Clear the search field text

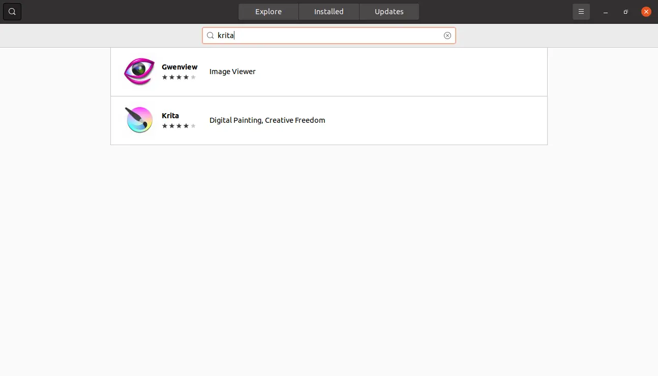pos(447,36)
